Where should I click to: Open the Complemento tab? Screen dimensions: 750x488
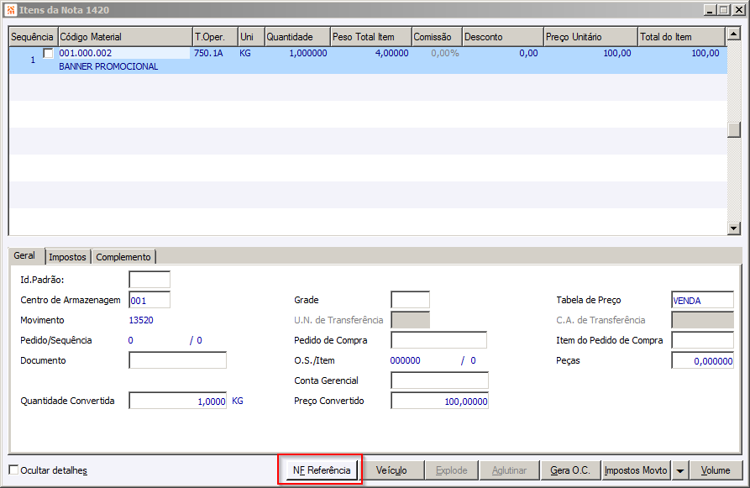click(123, 257)
